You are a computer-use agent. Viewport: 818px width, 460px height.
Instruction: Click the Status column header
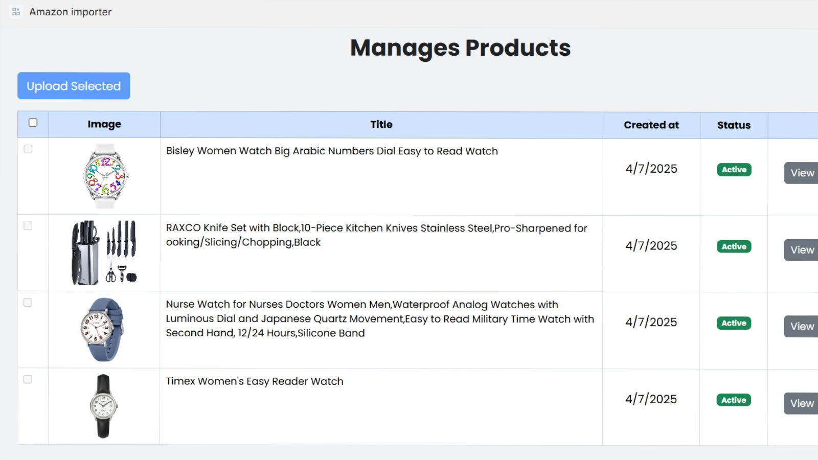734,125
